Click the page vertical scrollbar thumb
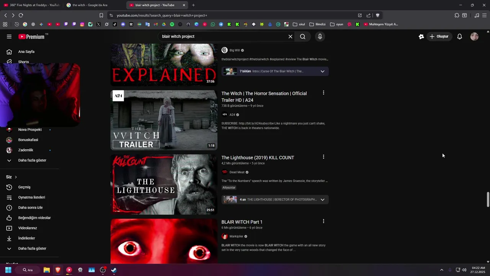490x276 pixels. pos(488,199)
